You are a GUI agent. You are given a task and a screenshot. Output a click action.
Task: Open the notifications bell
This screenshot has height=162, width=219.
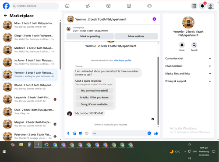pos(202,6)
